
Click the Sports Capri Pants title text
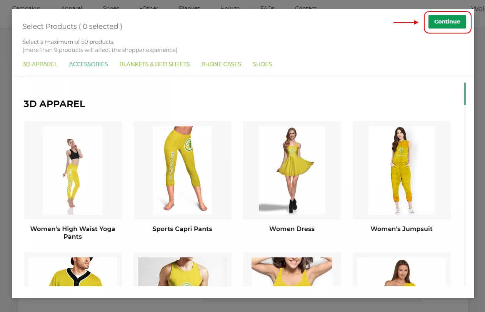pos(182,229)
